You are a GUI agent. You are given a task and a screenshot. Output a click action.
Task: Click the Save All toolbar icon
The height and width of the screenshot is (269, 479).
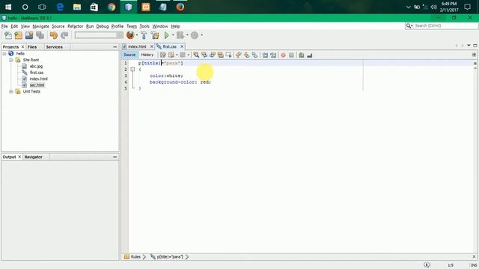40,35
